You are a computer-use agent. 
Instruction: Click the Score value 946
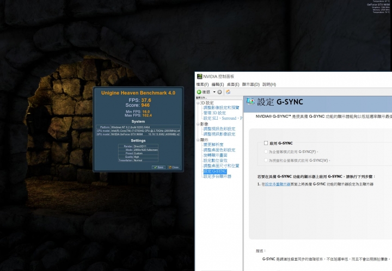click(x=145, y=105)
